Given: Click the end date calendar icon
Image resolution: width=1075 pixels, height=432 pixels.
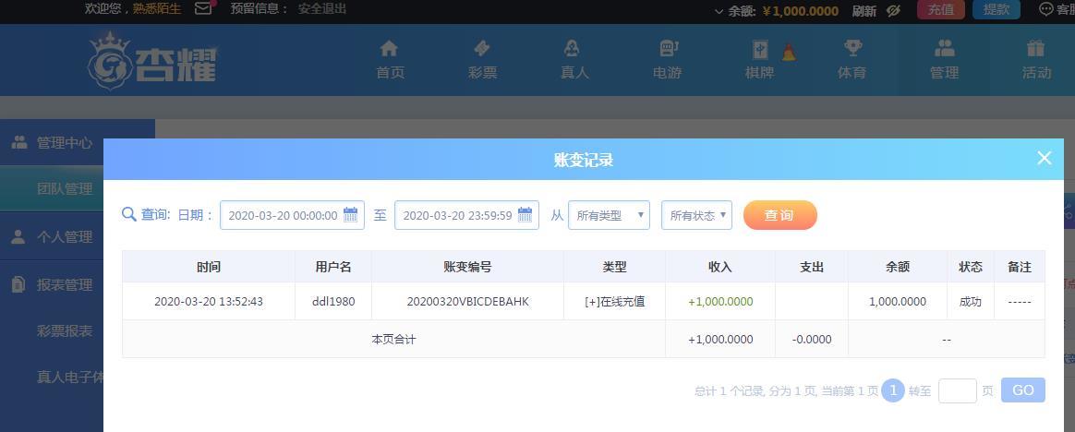Looking at the screenshot, I should point(525,215).
